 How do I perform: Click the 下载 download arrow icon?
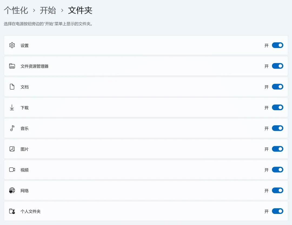(12, 108)
